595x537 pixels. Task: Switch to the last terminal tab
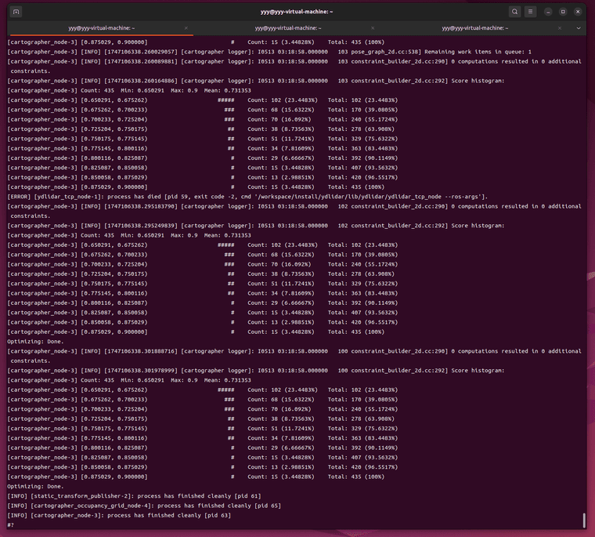474,28
